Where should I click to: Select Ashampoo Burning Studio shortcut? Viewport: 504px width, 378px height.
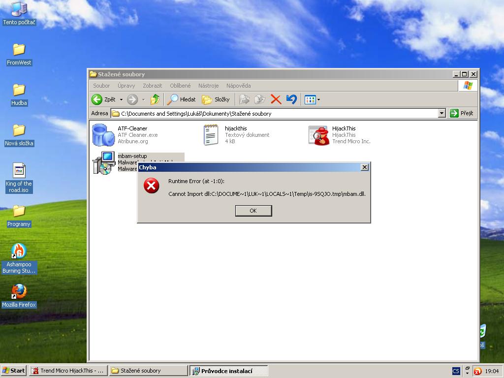point(19,259)
